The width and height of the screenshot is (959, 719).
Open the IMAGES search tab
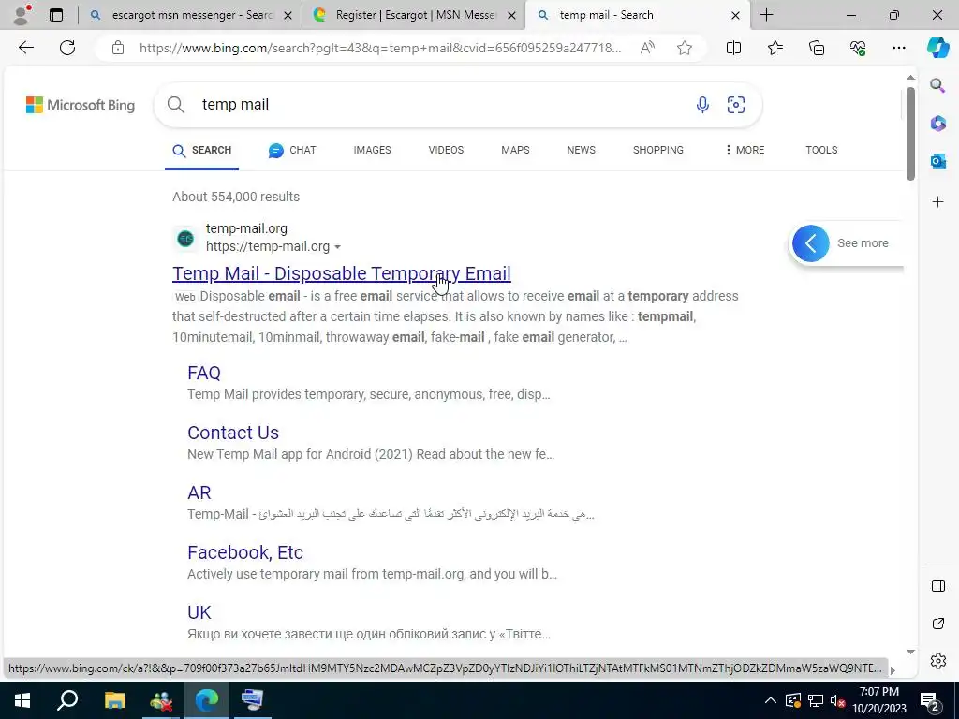coord(372,150)
